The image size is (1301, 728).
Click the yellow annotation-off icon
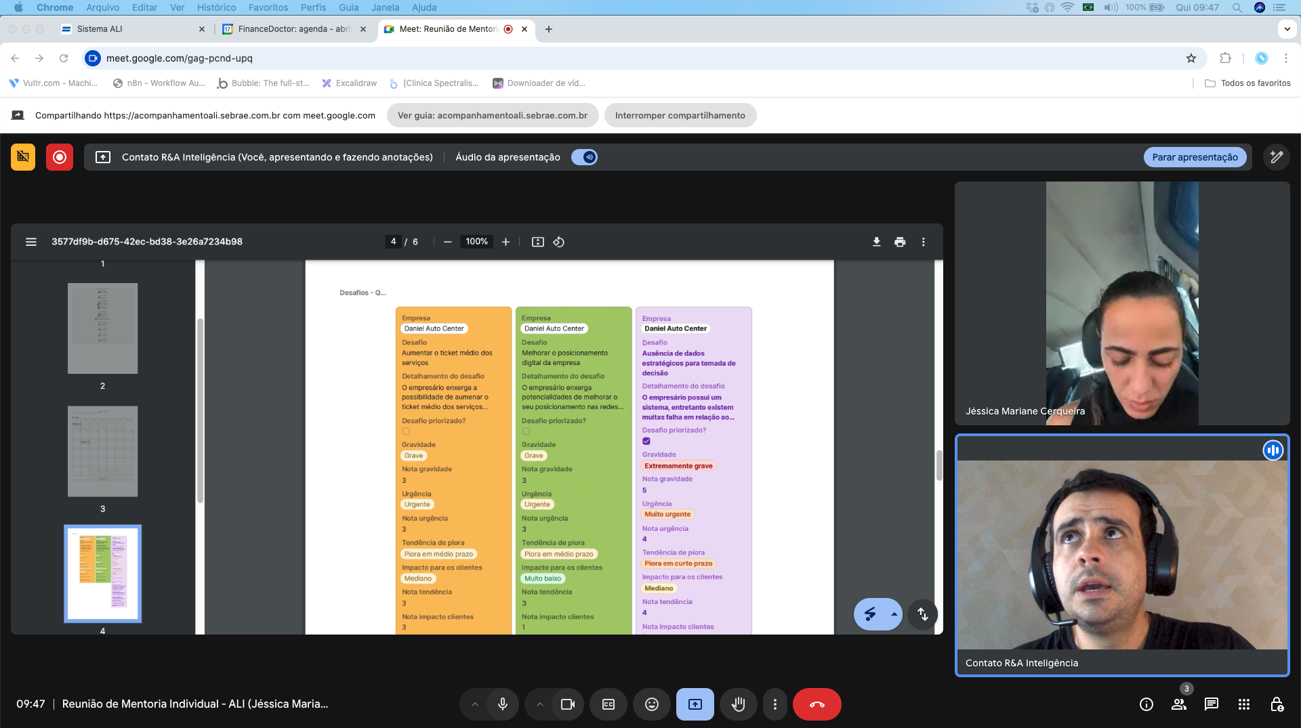23,157
